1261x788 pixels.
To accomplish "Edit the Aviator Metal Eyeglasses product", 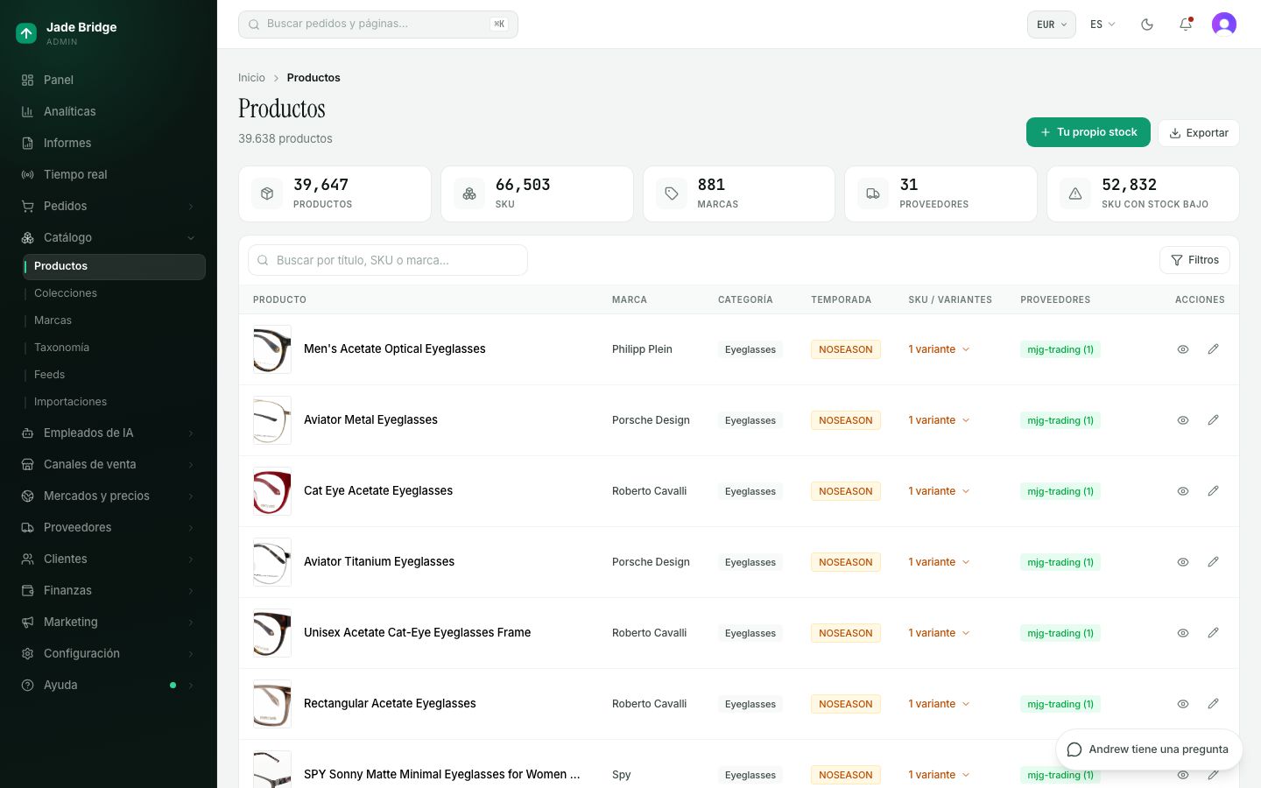I will (1213, 420).
